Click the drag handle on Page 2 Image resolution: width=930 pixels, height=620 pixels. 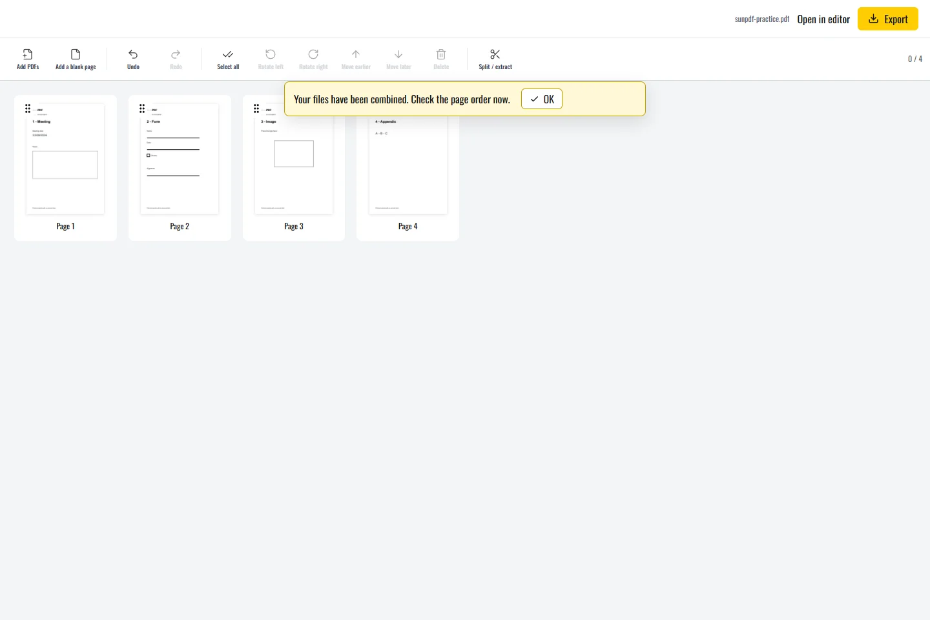click(142, 108)
